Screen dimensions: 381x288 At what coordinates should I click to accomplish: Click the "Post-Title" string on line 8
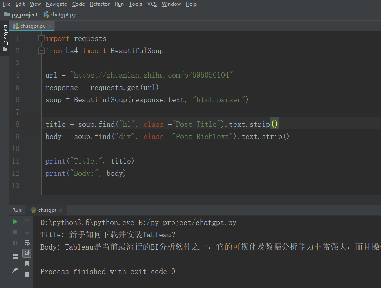(196, 124)
